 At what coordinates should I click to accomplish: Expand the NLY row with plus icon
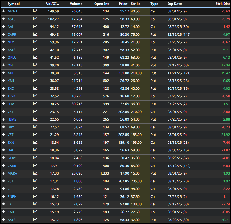(4, 42)
